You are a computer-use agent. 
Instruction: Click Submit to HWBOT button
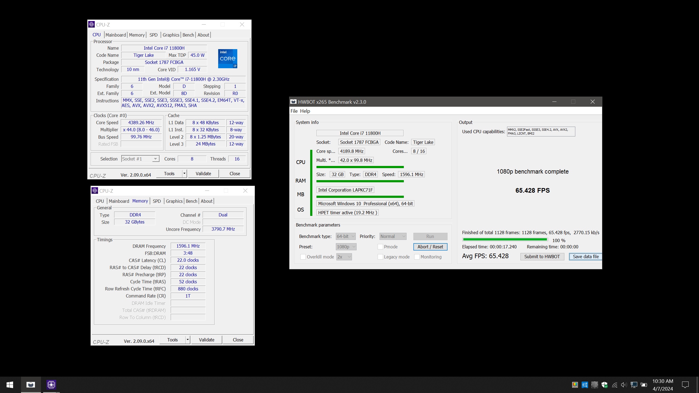pyautogui.click(x=542, y=257)
